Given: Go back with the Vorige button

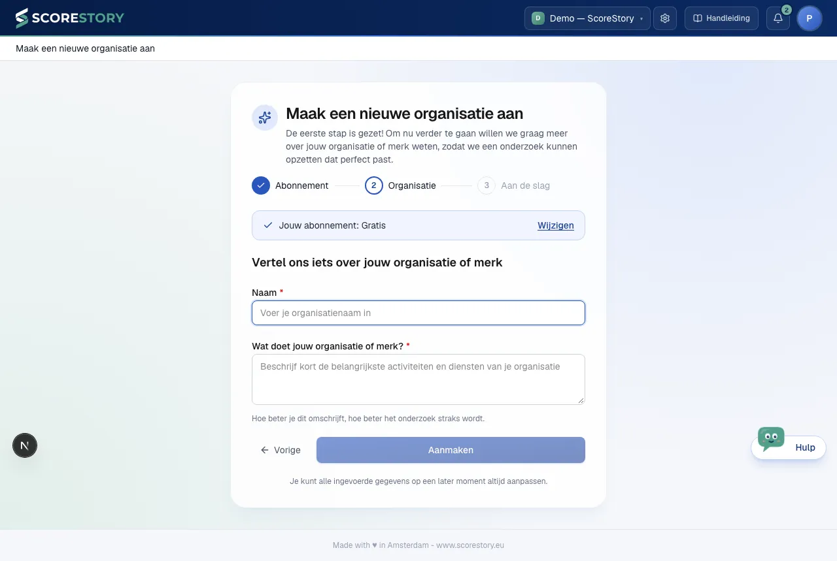Looking at the screenshot, I should point(281,450).
